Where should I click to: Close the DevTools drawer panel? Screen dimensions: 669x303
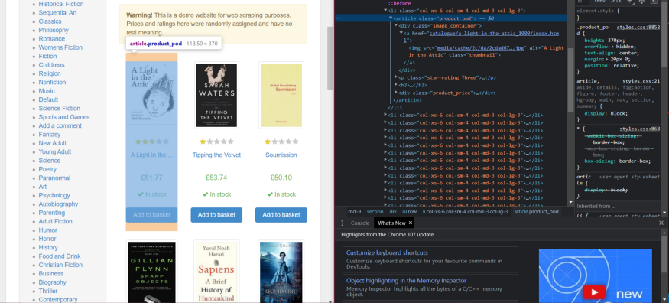pos(661,223)
